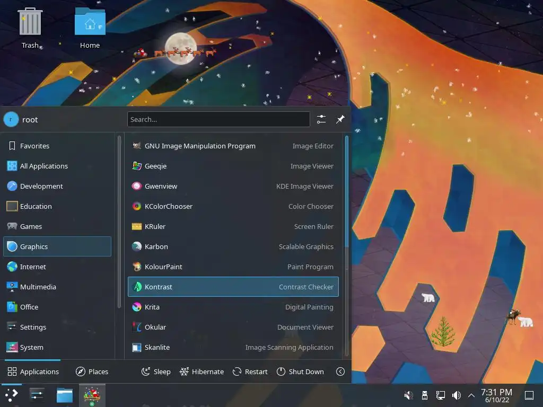Open the Games category
Viewport: 543px width, 407px height.
point(57,226)
